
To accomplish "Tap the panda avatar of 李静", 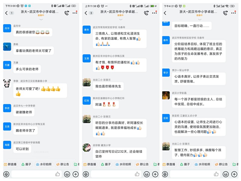I will pos(7,84).
